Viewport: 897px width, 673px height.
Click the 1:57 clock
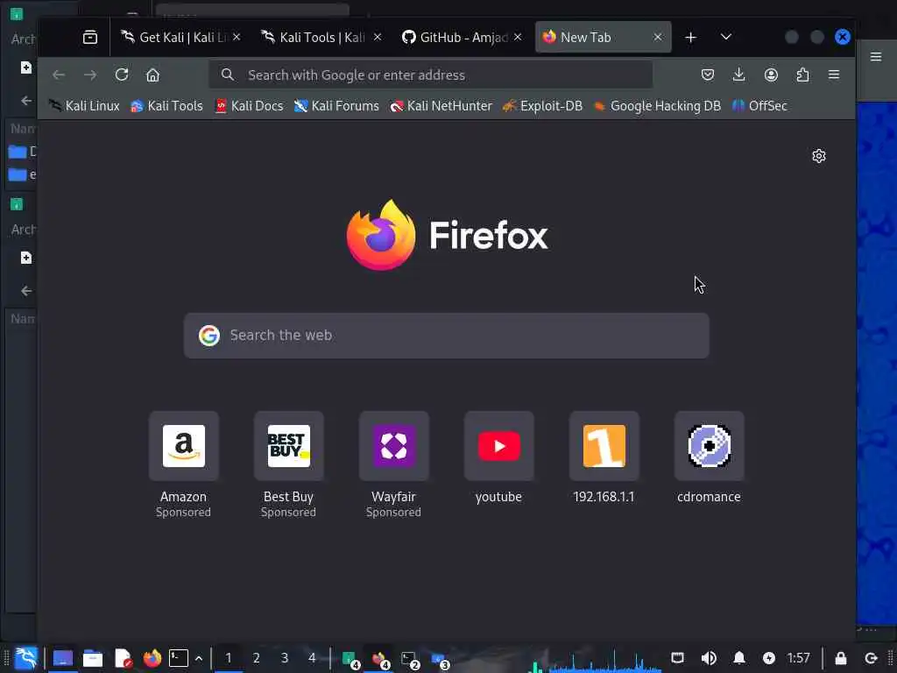(x=799, y=658)
